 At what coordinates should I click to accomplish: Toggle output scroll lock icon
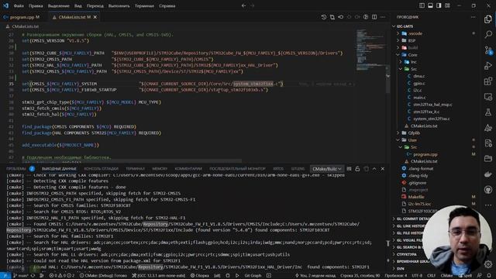click(357, 169)
